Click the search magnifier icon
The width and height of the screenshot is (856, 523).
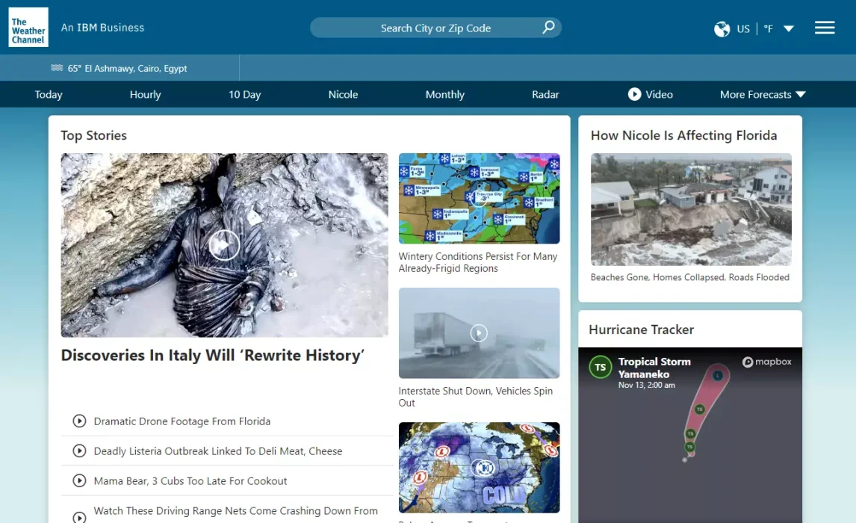(x=548, y=28)
